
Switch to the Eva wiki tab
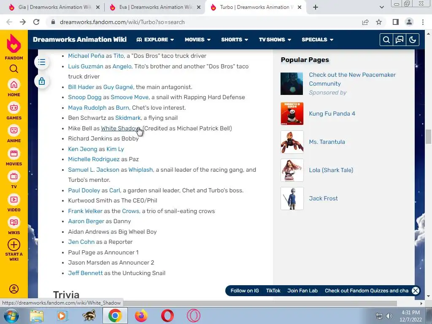[155, 7]
